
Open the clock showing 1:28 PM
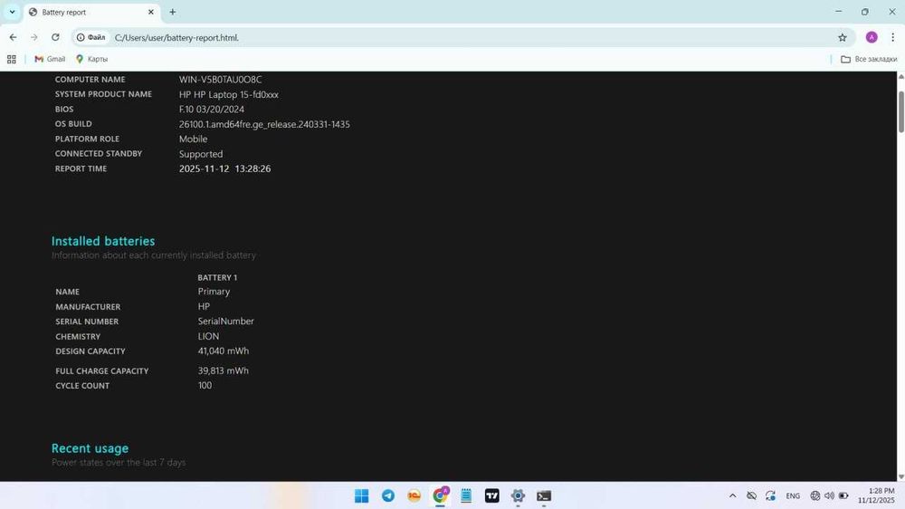point(876,495)
